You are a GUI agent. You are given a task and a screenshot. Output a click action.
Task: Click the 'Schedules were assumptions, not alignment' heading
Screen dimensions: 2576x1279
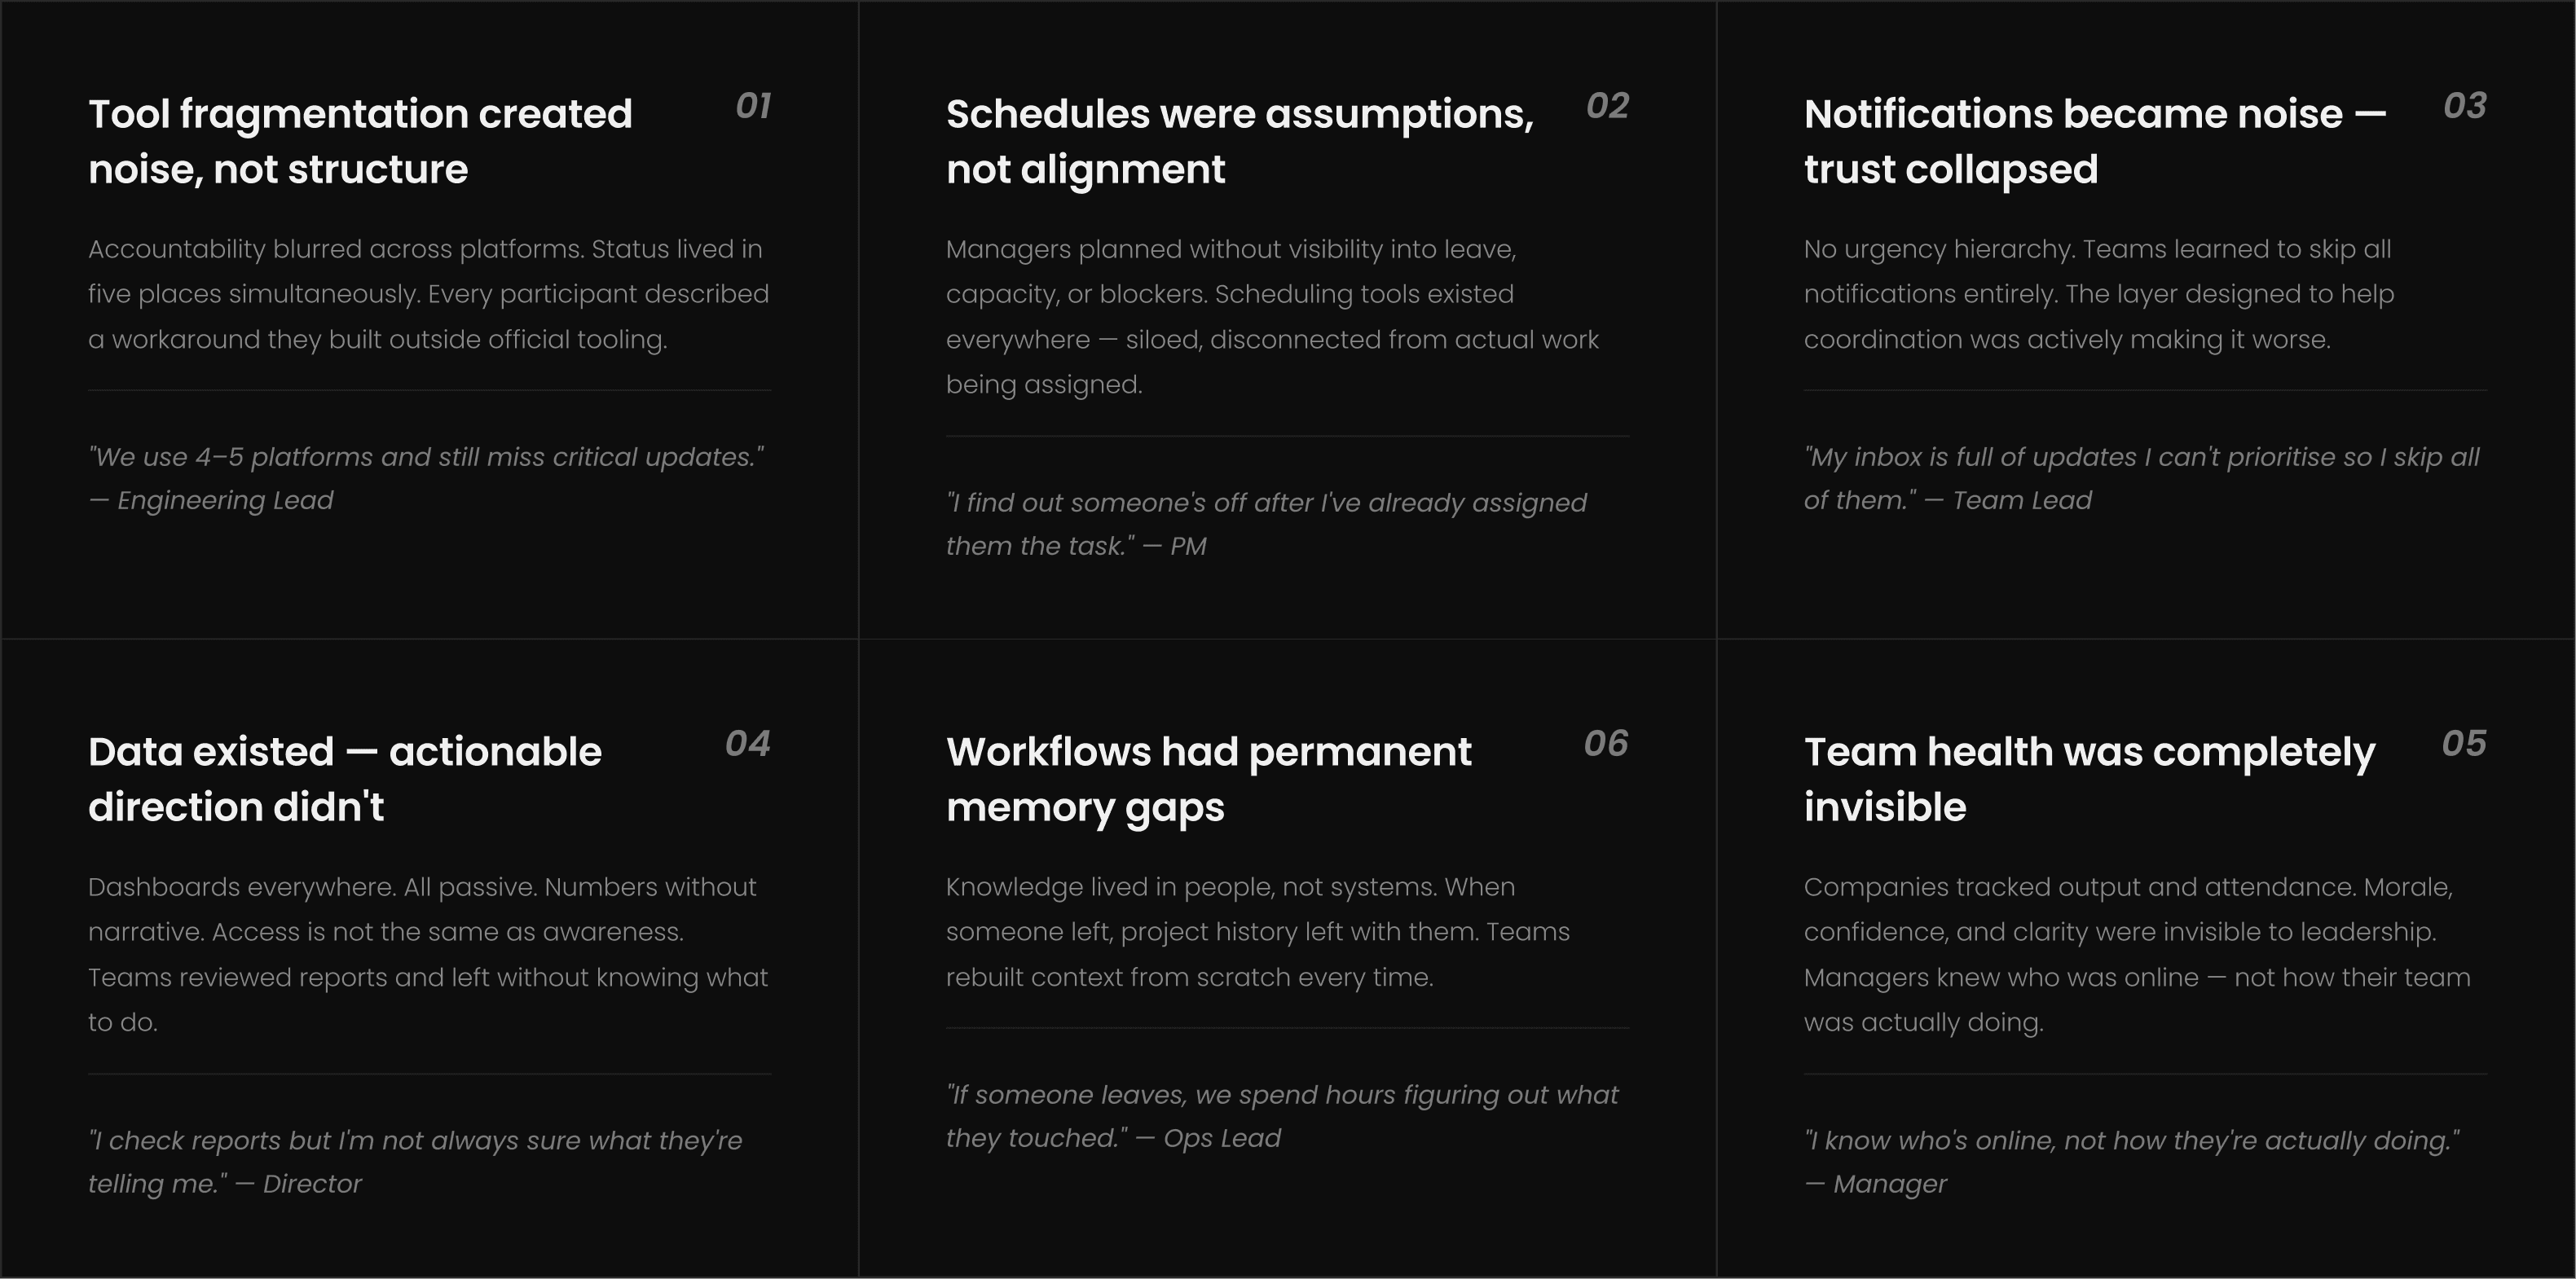click(x=1240, y=141)
